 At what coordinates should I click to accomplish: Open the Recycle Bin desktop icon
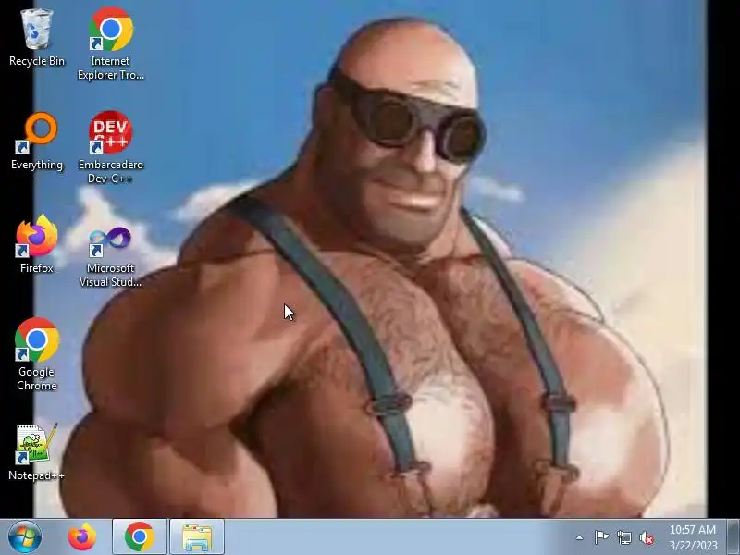37,38
